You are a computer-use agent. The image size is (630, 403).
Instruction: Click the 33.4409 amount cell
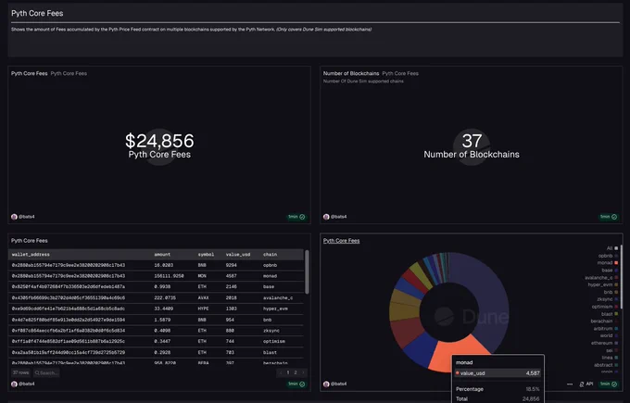164,309
